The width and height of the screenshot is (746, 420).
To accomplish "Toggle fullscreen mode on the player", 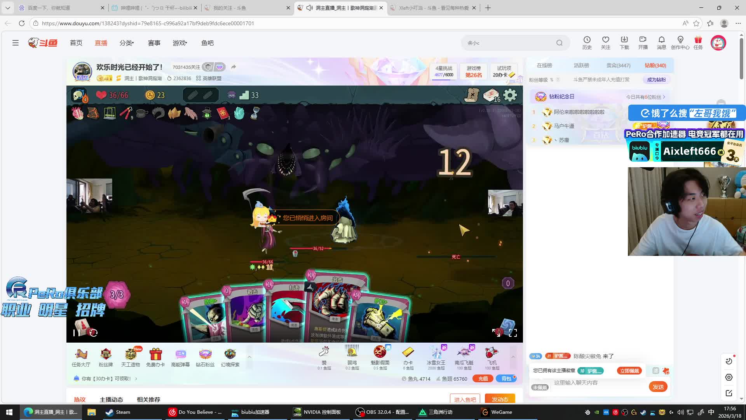I will [x=513, y=332].
